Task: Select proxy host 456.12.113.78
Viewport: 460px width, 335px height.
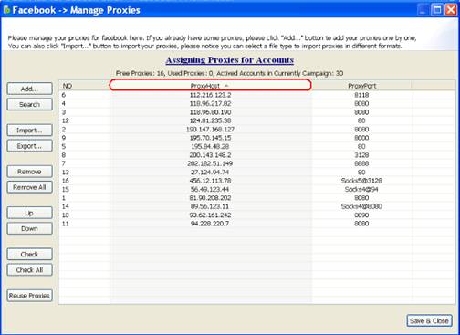Action: point(210,181)
